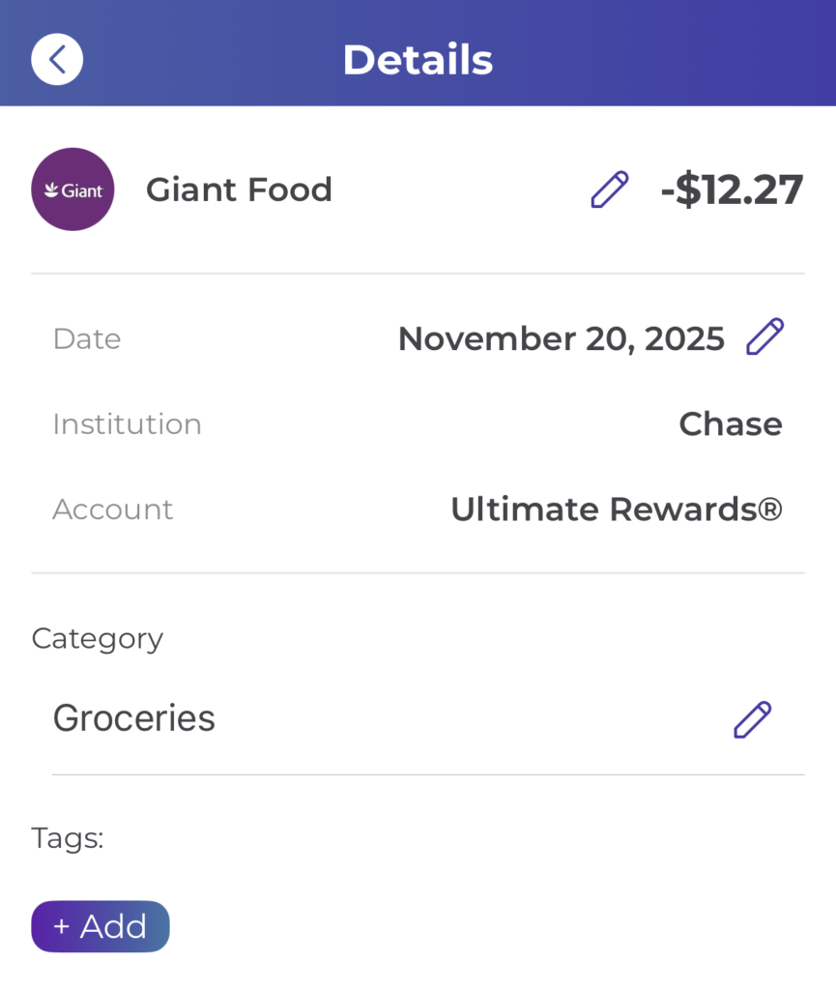Click the pencil icon beside the date
This screenshot has width=836, height=990.
coord(764,337)
